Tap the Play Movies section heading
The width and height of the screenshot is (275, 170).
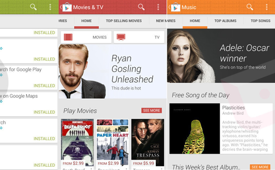[x=80, y=111]
